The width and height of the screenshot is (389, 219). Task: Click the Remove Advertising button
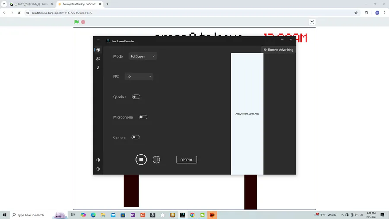[x=278, y=50]
